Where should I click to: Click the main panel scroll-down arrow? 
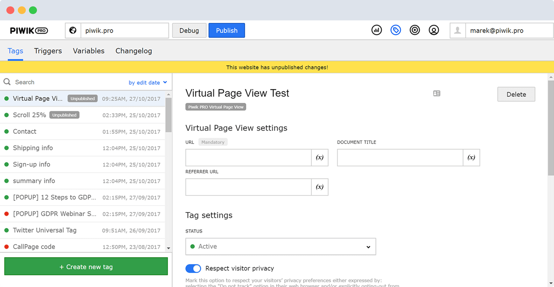[x=551, y=283]
